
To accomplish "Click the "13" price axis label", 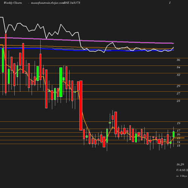I will 179,146.
